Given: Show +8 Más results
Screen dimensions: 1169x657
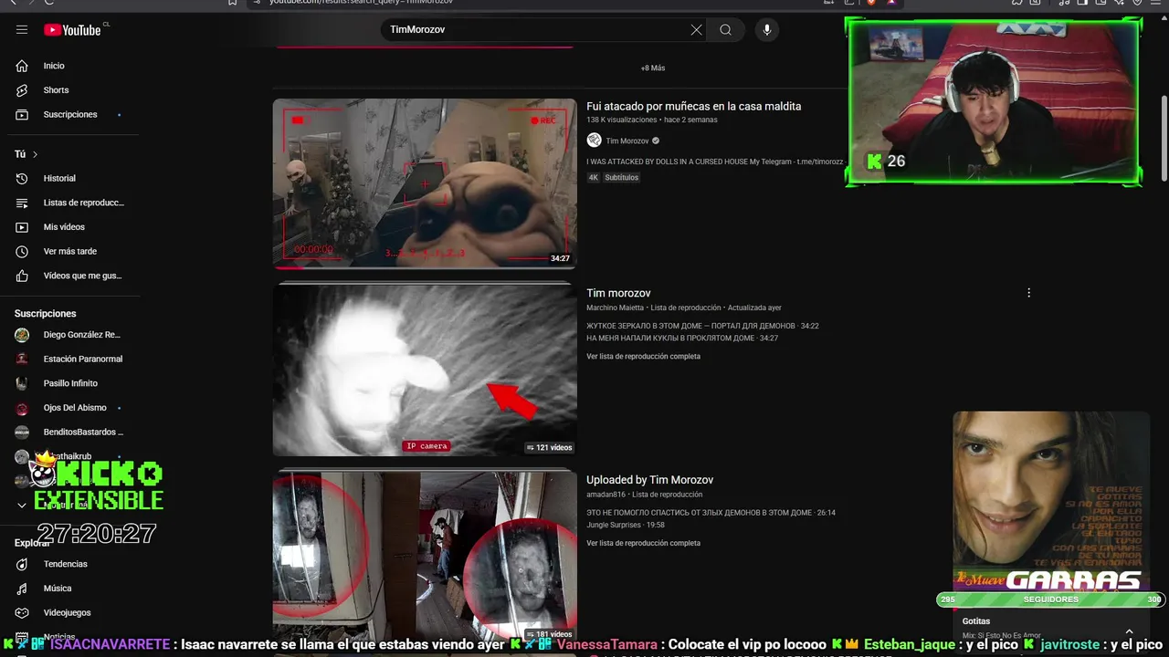Looking at the screenshot, I should pos(653,68).
